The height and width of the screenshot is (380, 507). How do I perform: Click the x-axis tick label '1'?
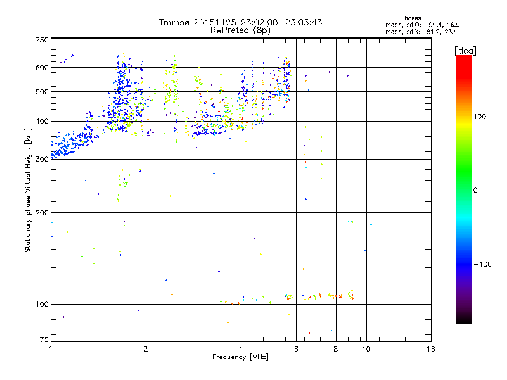coord(51,349)
